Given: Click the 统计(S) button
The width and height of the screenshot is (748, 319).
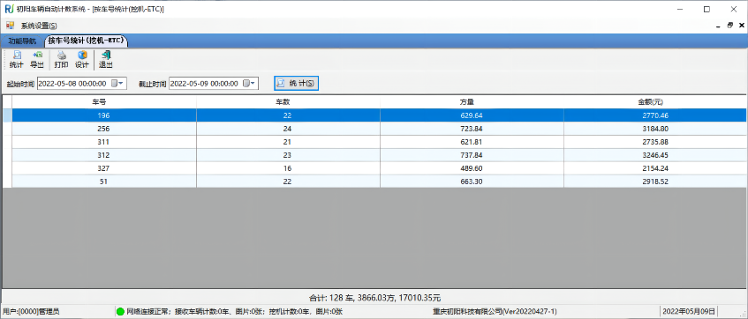Looking at the screenshot, I should pos(296,84).
